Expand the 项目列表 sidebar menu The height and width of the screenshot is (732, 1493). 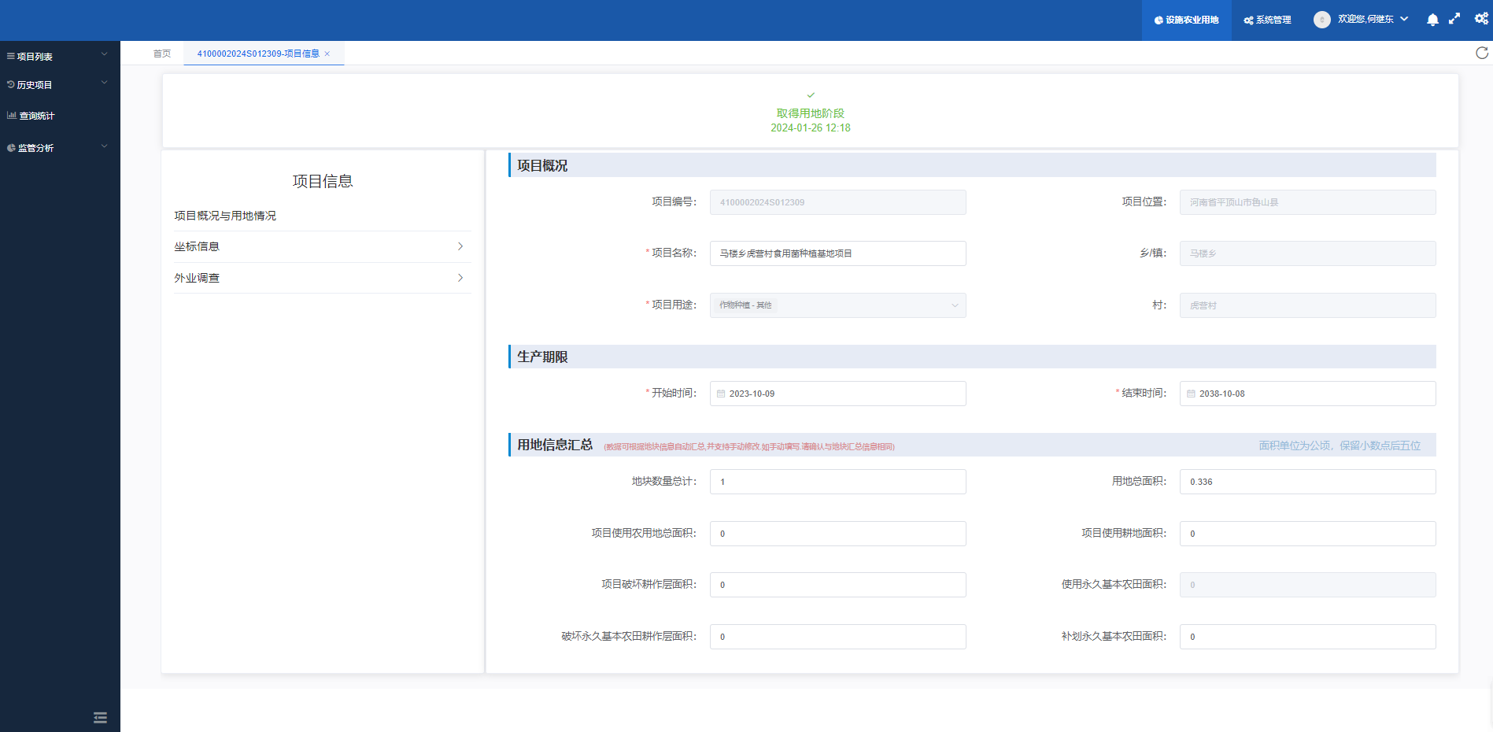(x=57, y=56)
